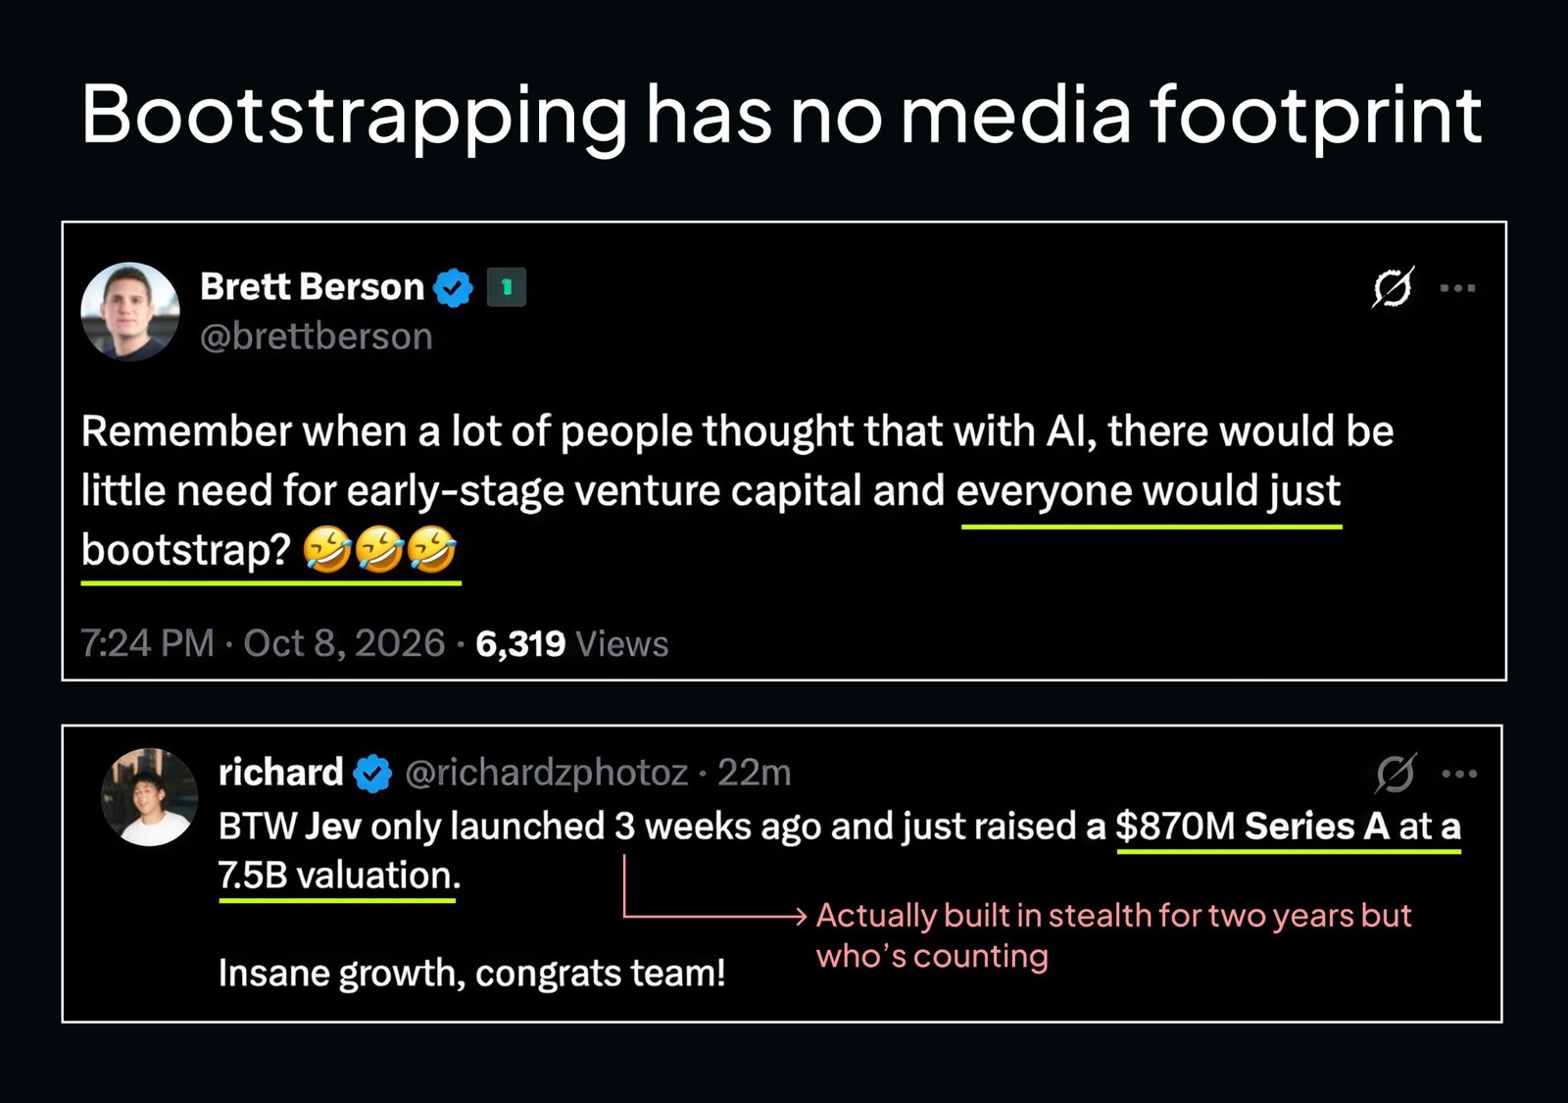Click the richard display name
This screenshot has width=1568, height=1103.
click(280, 773)
